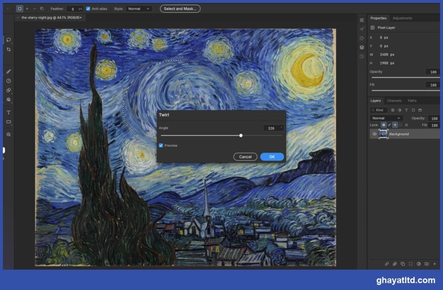Open the sliders icon in side strip
This screenshot has height=290, width=443.
coord(362,20)
